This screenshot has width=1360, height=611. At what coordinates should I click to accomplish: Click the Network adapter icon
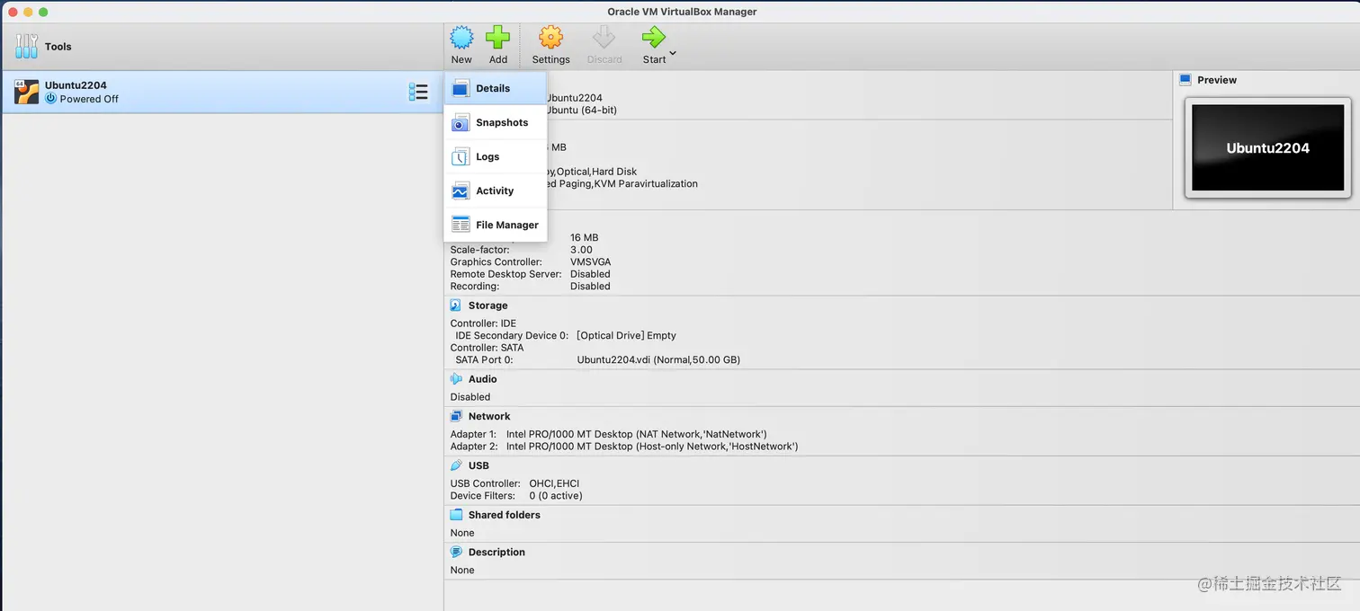tap(456, 416)
